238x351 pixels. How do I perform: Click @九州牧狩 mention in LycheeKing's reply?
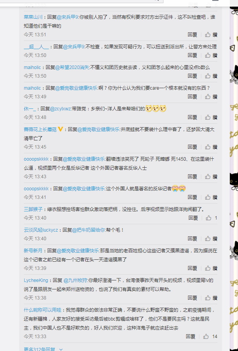click(x=76, y=280)
